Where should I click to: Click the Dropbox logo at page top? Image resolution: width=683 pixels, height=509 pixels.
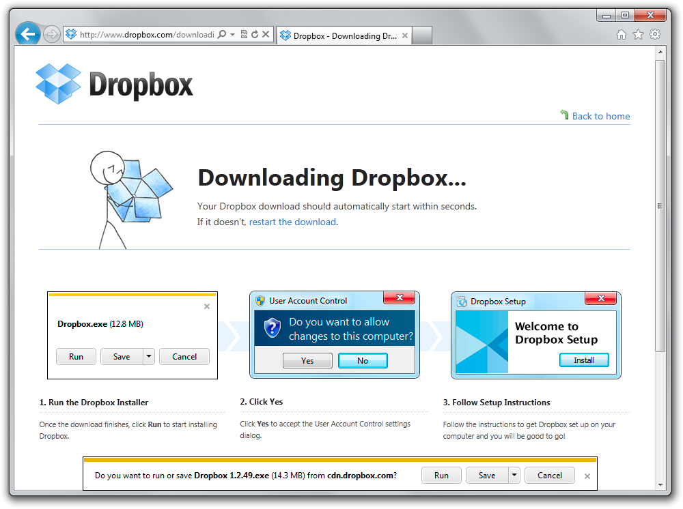coord(114,84)
